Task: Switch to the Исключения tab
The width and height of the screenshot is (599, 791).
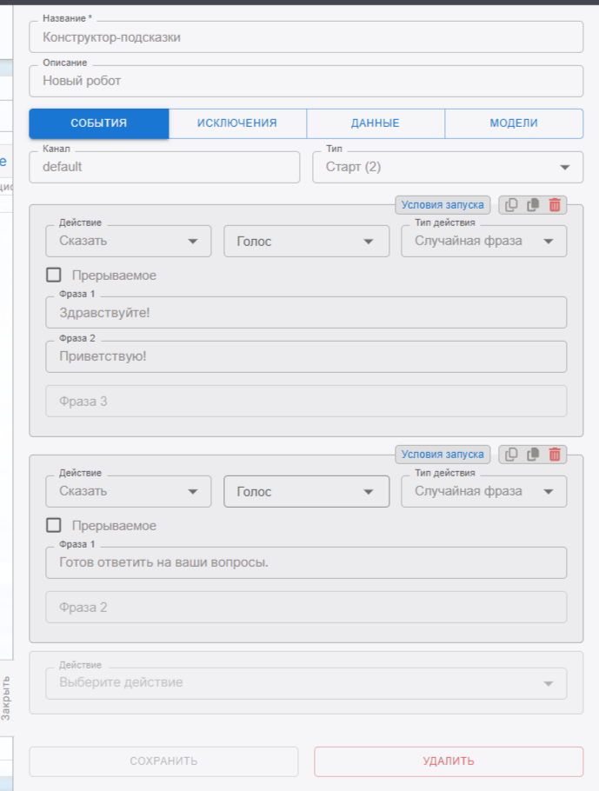Action: tap(236, 123)
